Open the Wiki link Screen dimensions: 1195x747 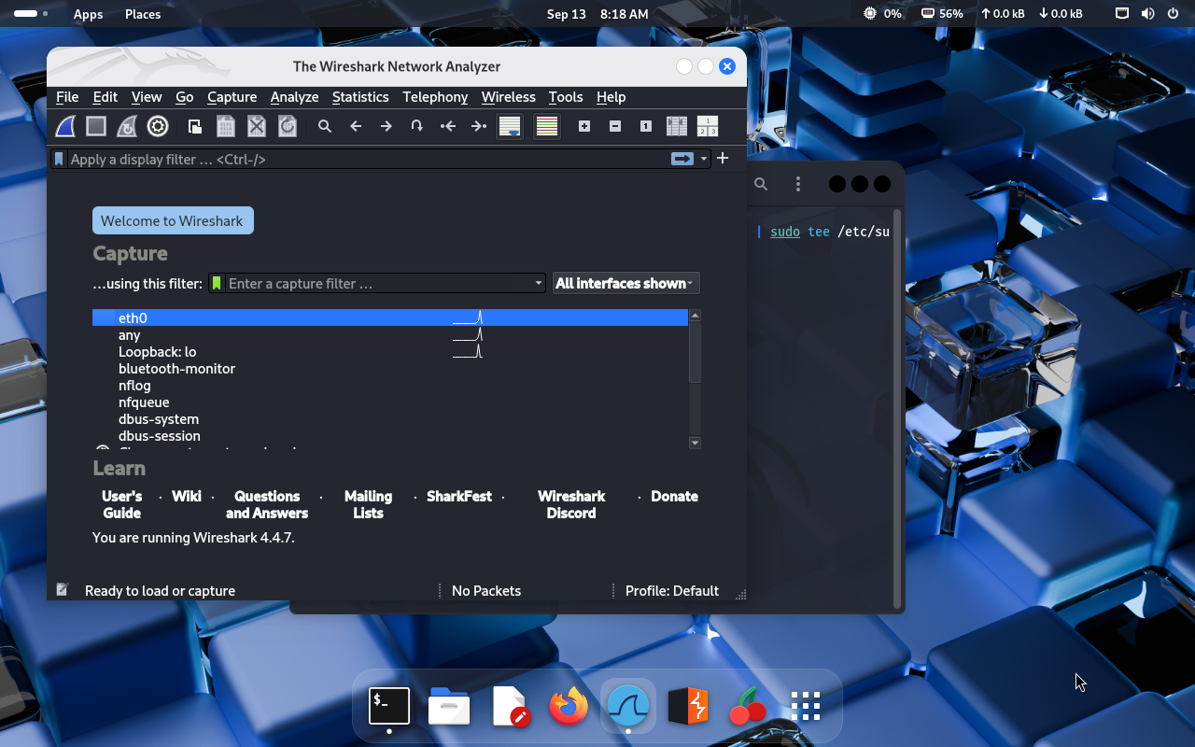coord(187,496)
